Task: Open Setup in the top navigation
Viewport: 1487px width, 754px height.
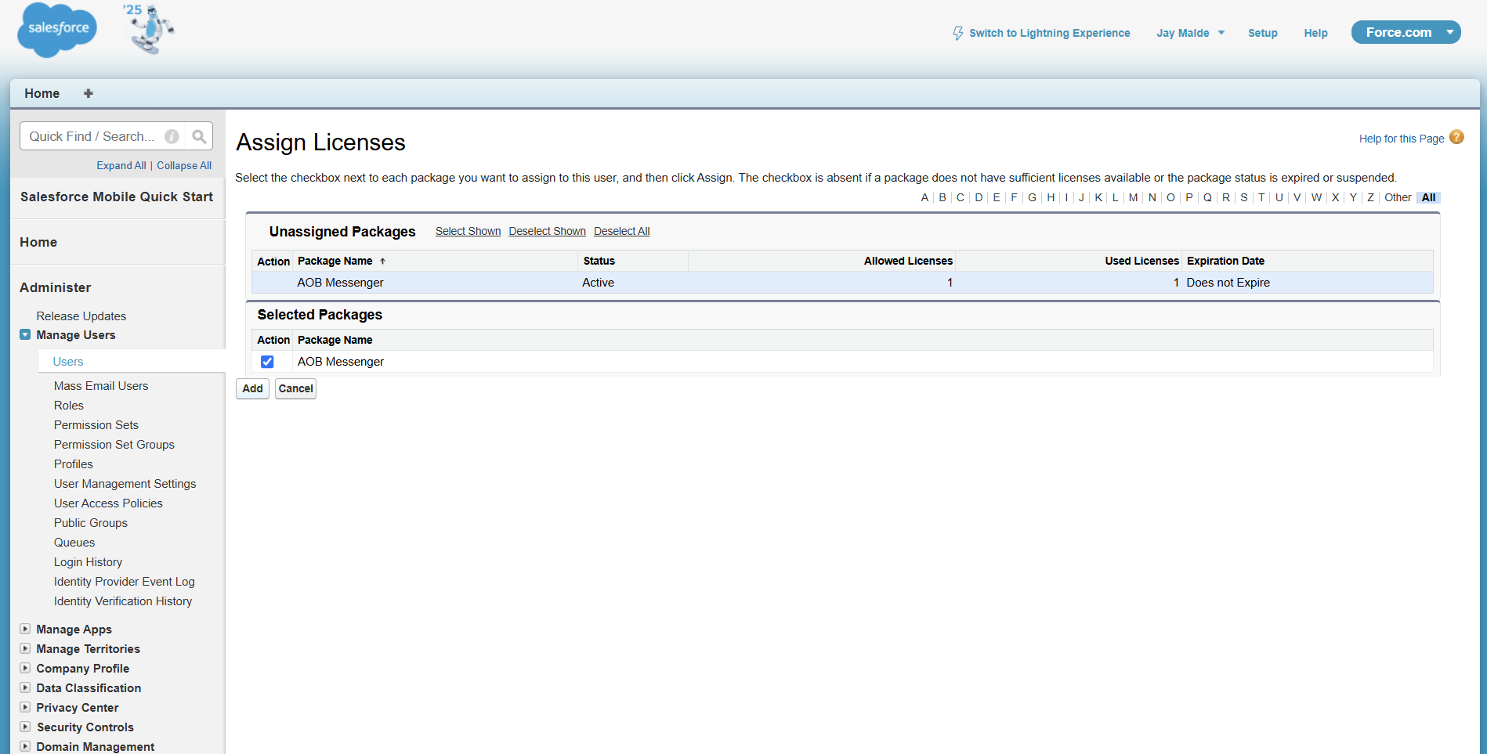Action: tap(1262, 33)
